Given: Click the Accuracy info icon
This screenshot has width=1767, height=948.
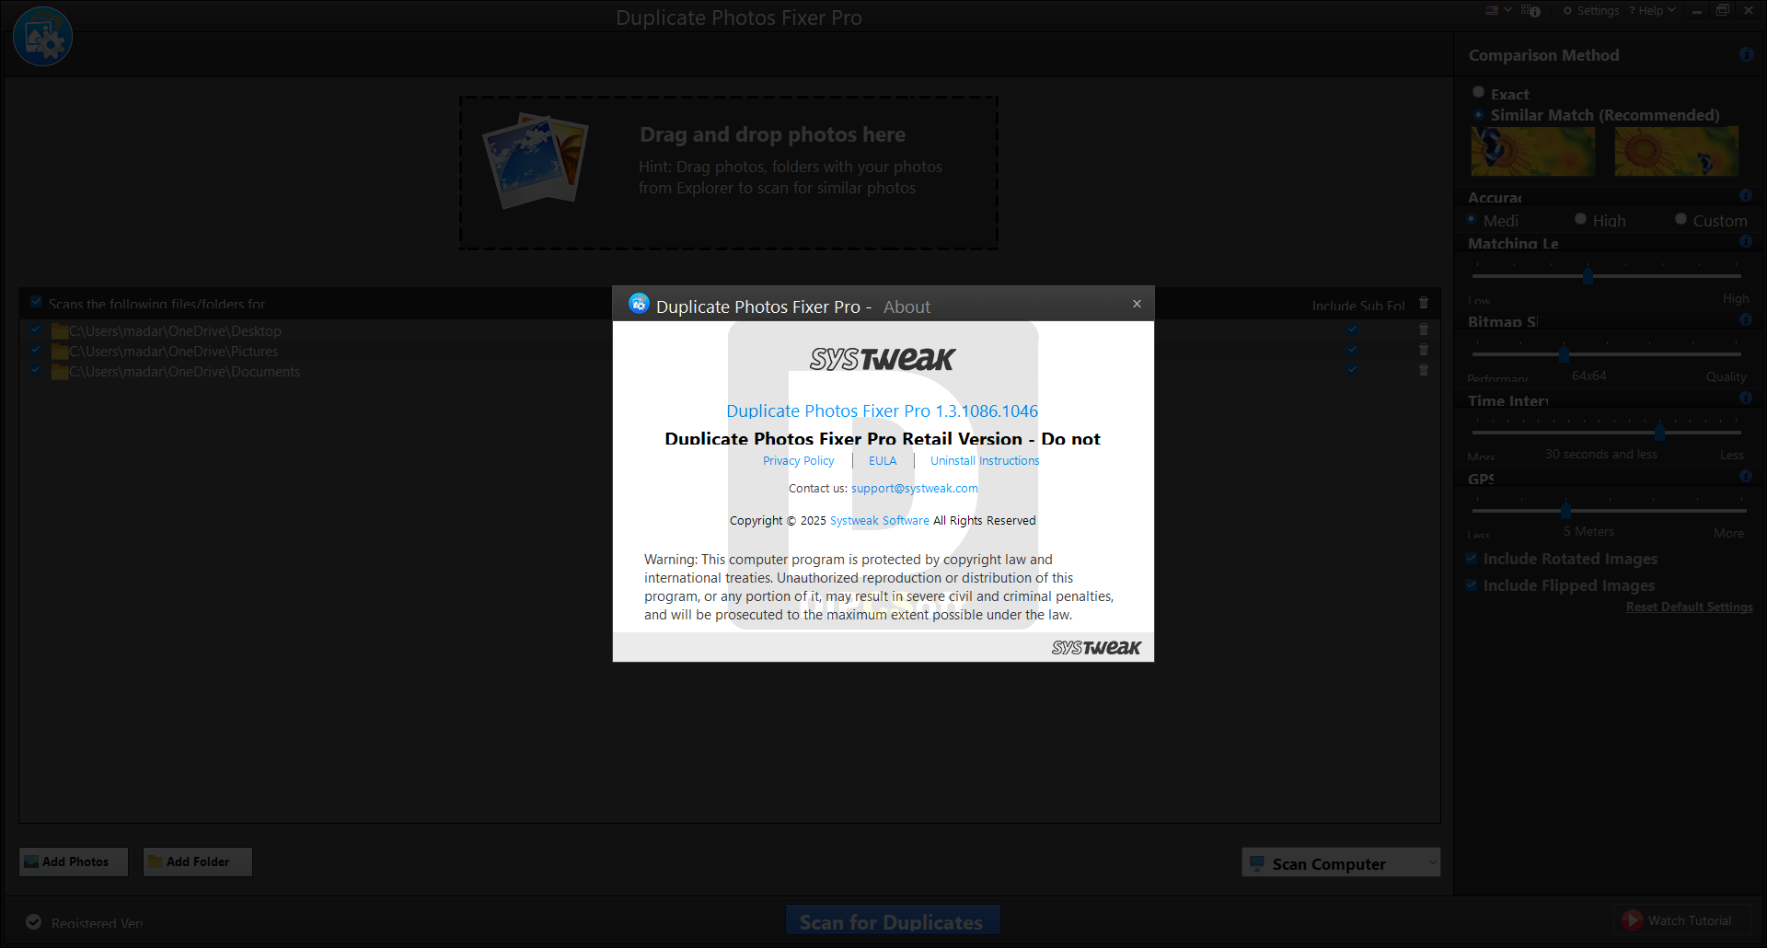Looking at the screenshot, I should (1746, 195).
